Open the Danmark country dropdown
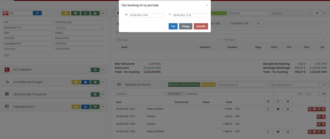The image size is (330, 139). tap(79, 28)
